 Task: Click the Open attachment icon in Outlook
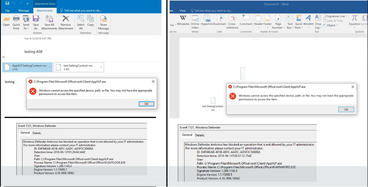tap(6, 19)
